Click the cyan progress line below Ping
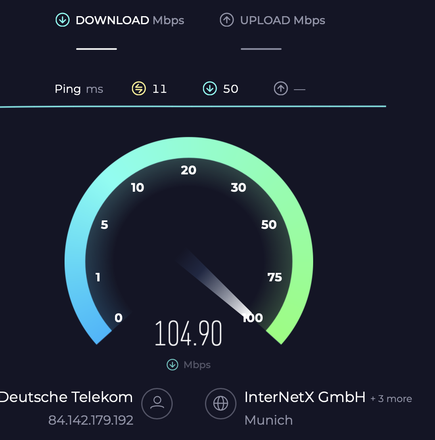435x440 pixels. coord(193,106)
